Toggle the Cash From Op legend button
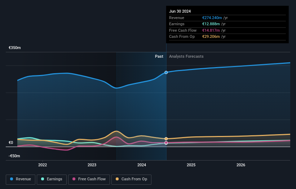This screenshot has height=189, width=296. tap(131, 179)
